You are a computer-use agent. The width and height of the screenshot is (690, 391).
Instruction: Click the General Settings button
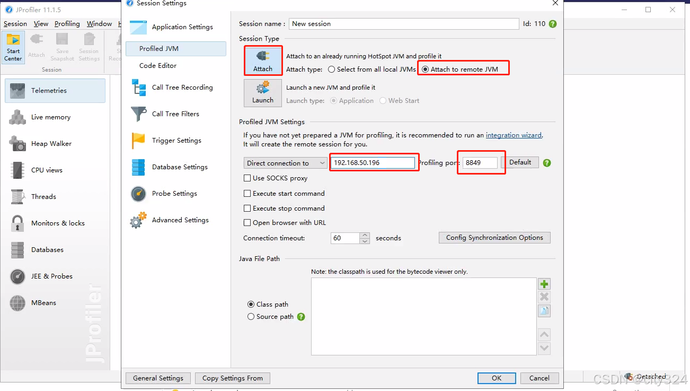coord(158,378)
